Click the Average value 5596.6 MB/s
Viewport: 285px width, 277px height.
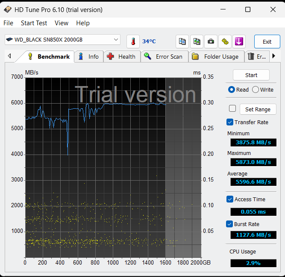(x=253, y=182)
